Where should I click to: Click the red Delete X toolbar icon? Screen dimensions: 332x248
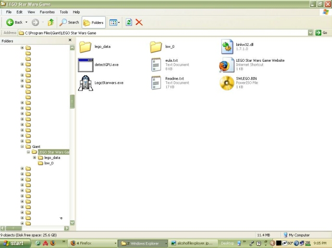click(x=139, y=22)
